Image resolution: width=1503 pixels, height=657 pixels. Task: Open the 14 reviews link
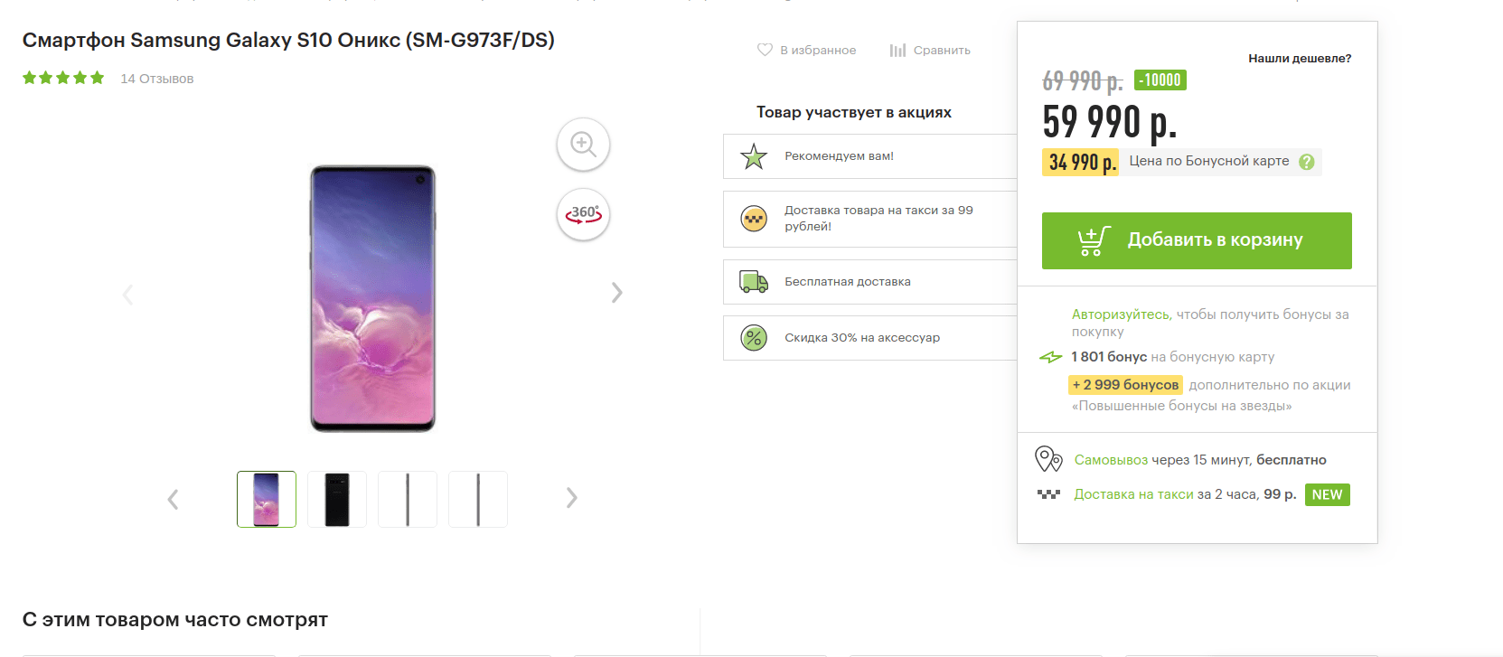157,79
